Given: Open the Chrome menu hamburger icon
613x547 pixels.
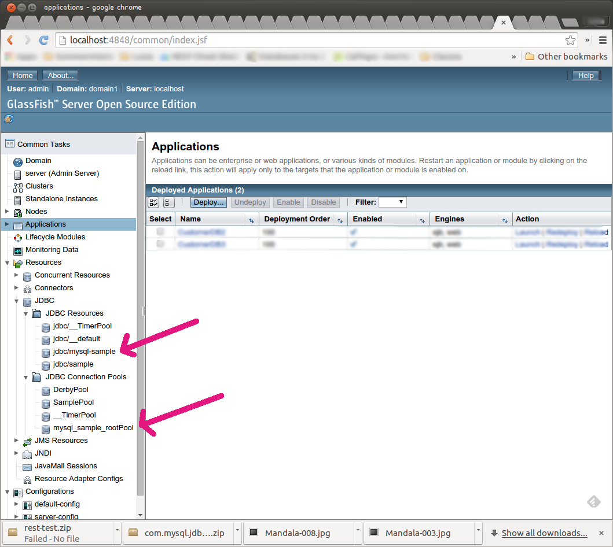Looking at the screenshot, I should (603, 40).
